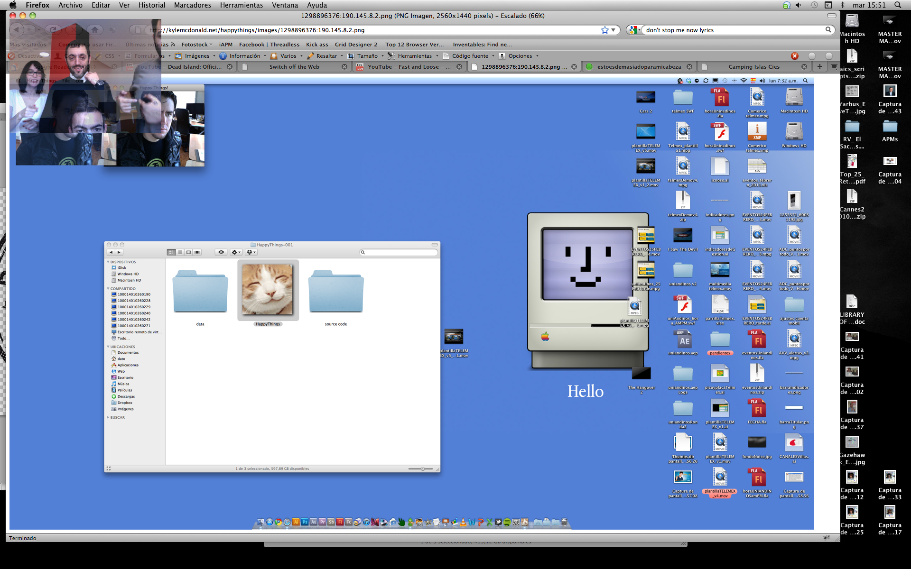Open the Spotlight search icon in menu bar
The width and height of the screenshot is (911, 569).
tap(898, 5)
